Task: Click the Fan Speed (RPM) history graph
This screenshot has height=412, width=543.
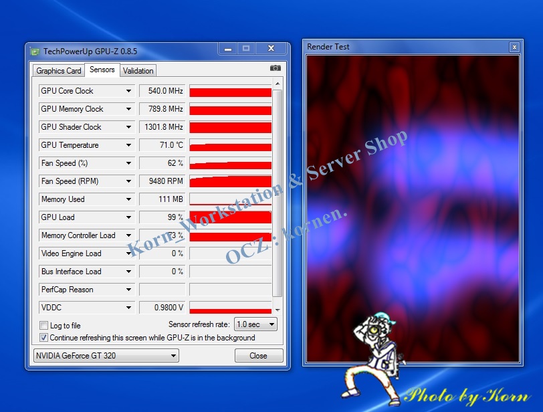Action: tap(230, 181)
